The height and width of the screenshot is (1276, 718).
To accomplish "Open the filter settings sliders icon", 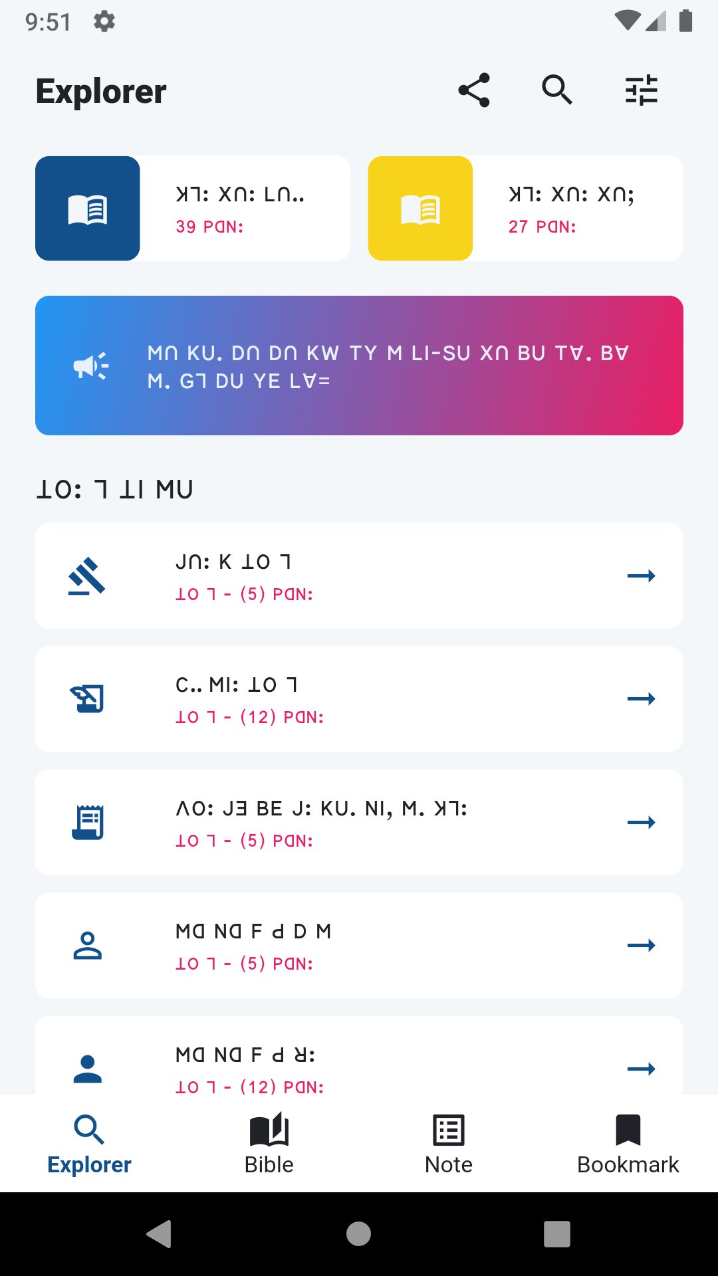I will click(641, 90).
